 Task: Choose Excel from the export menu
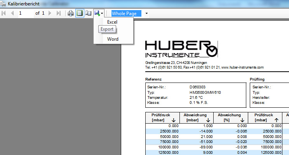coord(112,22)
